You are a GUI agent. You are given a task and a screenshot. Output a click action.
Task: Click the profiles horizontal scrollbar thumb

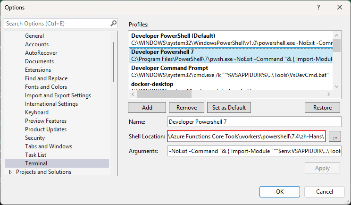point(164,94)
